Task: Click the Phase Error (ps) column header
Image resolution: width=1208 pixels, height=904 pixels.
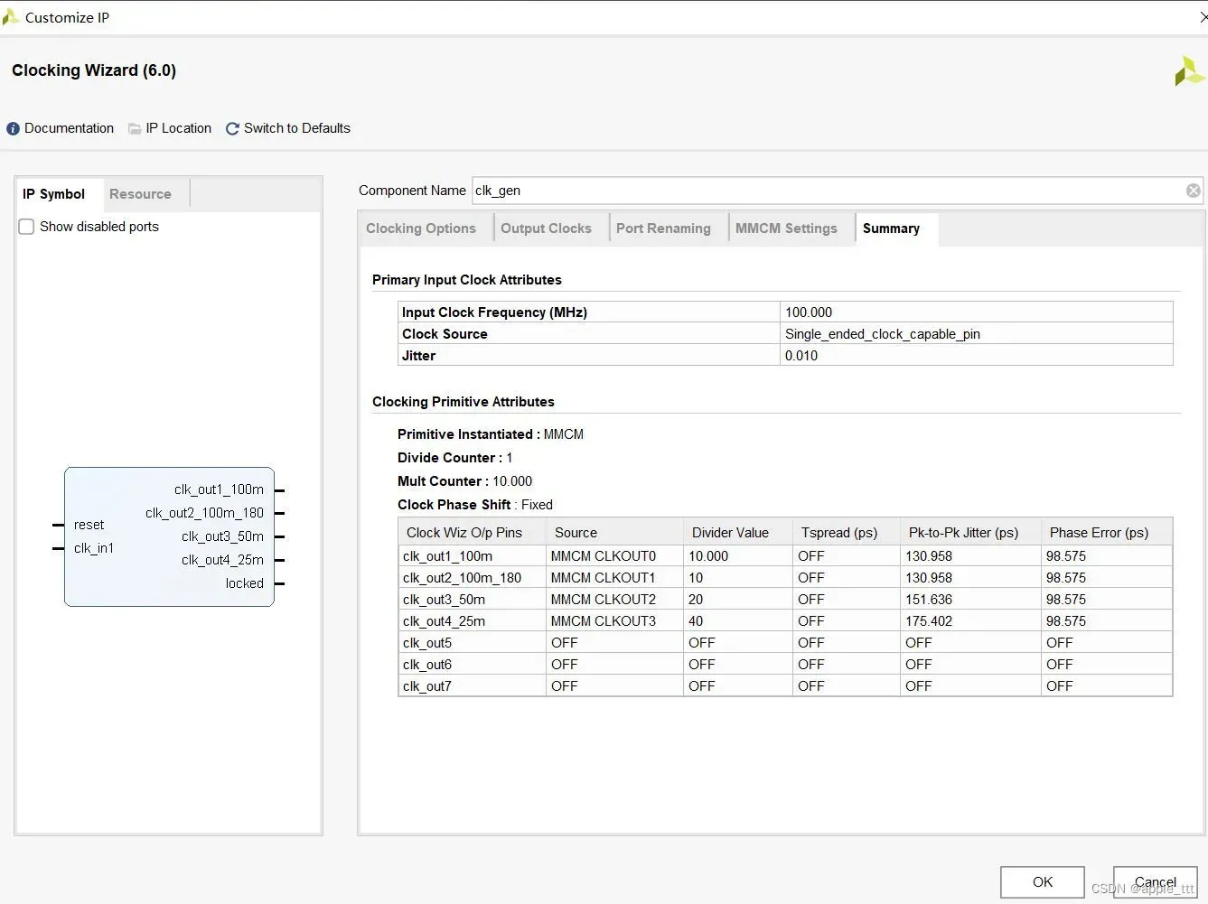Action: (x=1107, y=532)
